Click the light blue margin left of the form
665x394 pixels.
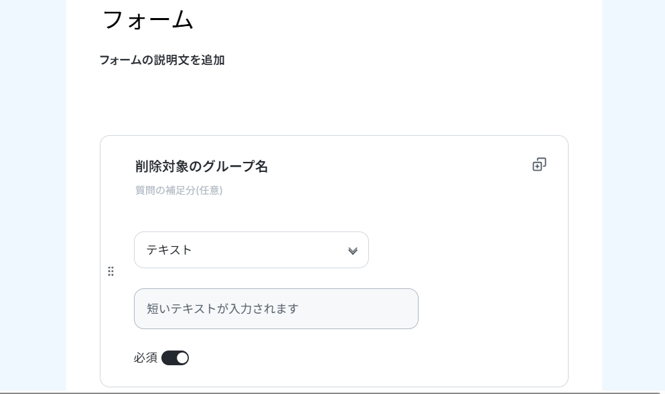point(32,201)
